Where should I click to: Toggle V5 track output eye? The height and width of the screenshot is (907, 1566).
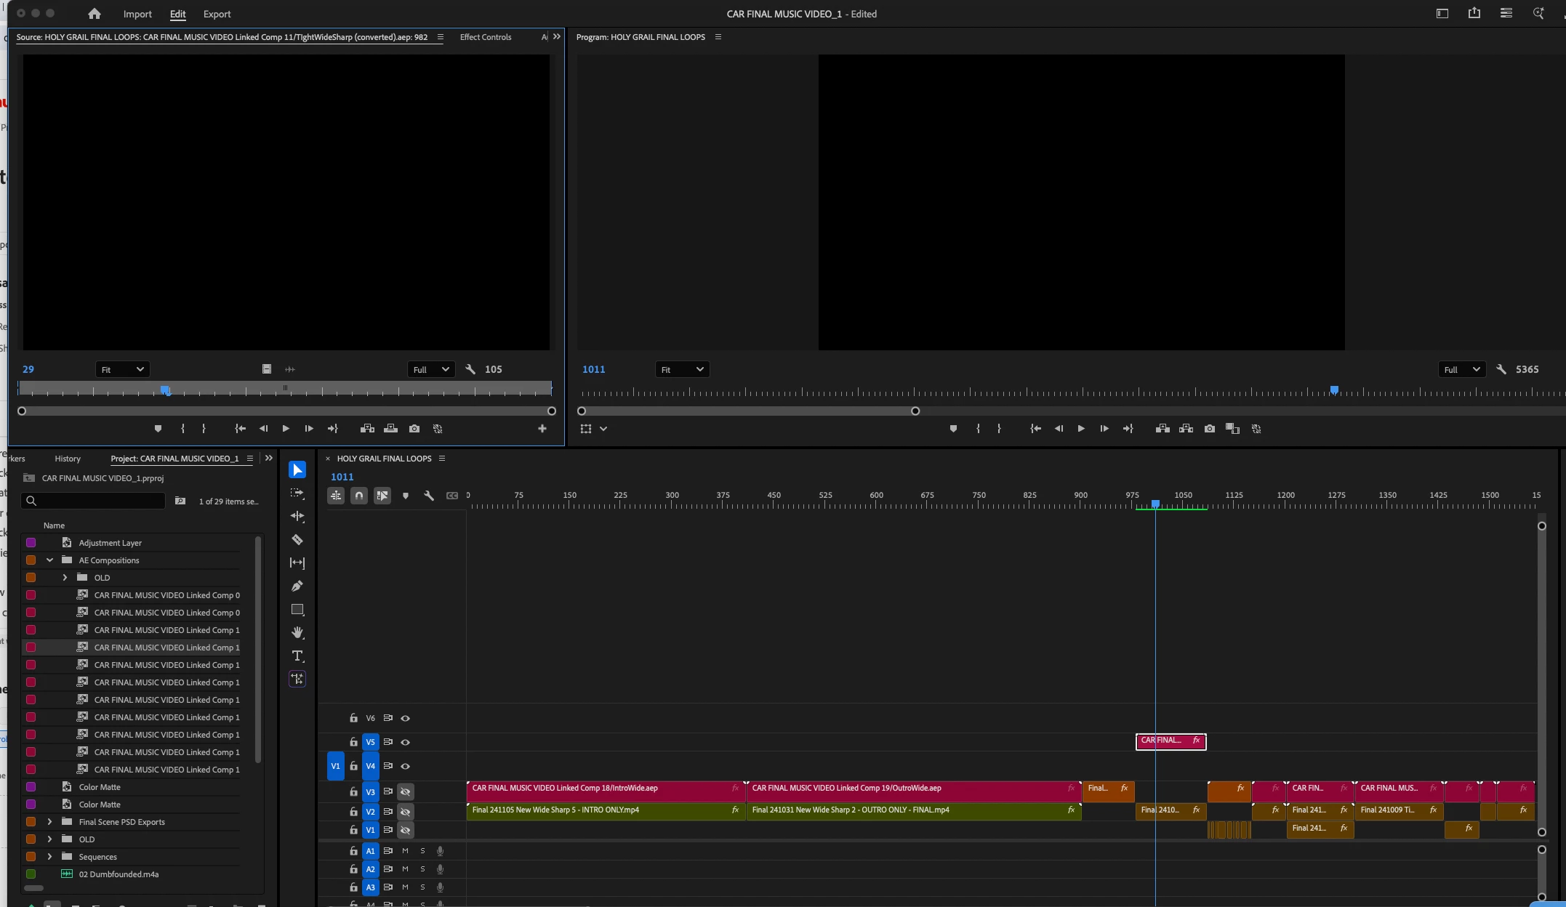tap(406, 742)
